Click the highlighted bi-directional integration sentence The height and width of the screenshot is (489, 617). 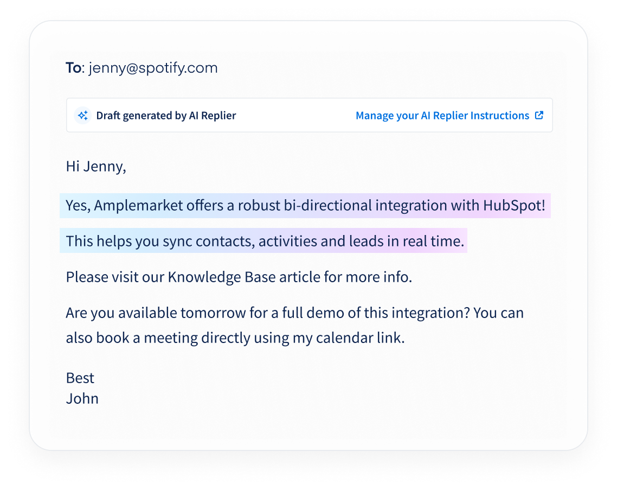point(305,206)
